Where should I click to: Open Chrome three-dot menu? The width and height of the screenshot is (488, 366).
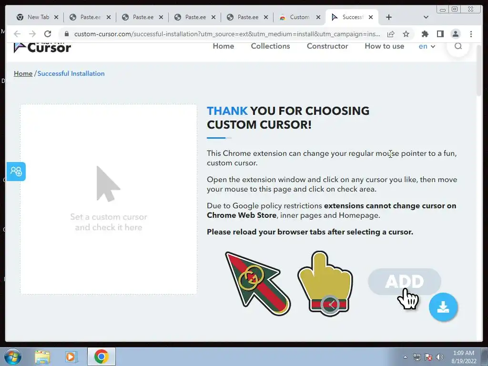click(471, 34)
